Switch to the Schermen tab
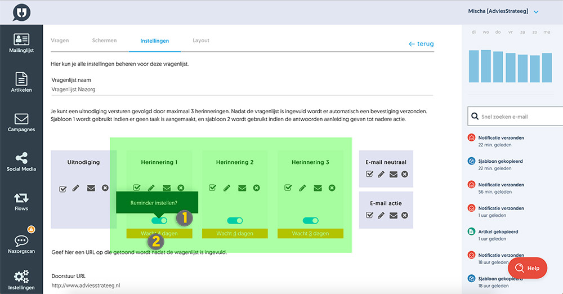The width and height of the screenshot is (563, 294). point(104,40)
